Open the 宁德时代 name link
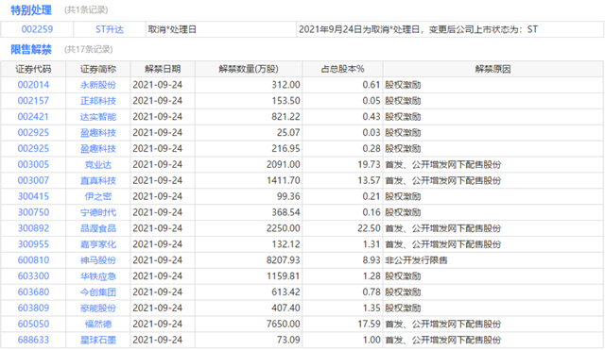This screenshot has width=605, height=350. coord(98,212)
